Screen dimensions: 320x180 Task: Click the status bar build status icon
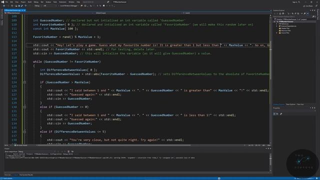(x=2, y=178)
